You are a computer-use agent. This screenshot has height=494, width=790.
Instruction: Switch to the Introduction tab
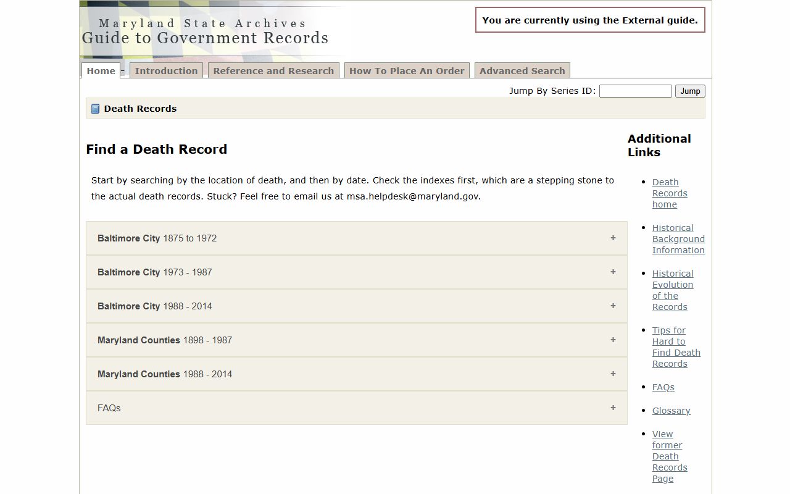(166, 70)
